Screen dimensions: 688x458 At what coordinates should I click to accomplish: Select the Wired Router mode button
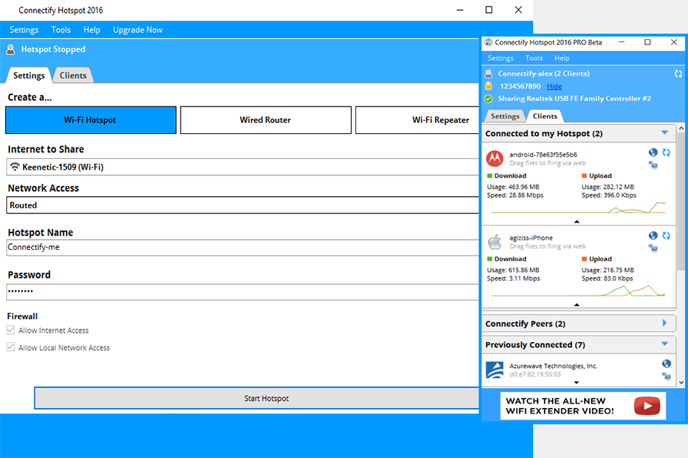pos(265,120)
